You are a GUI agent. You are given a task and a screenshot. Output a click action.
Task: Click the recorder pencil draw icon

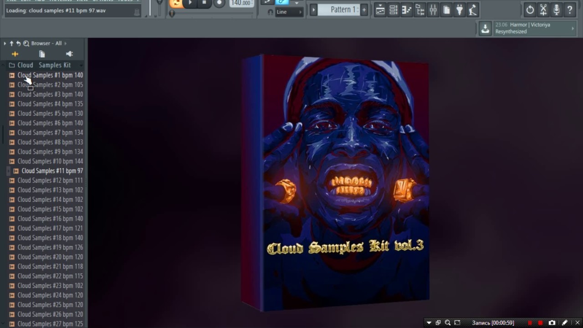565,323
